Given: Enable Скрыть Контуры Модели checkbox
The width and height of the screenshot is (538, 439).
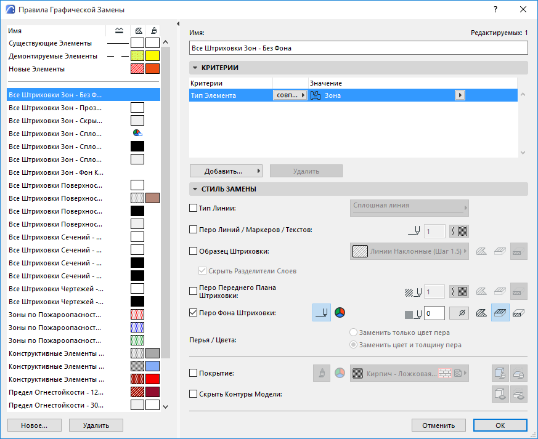Looking at the screenshot, I should 193,394.
